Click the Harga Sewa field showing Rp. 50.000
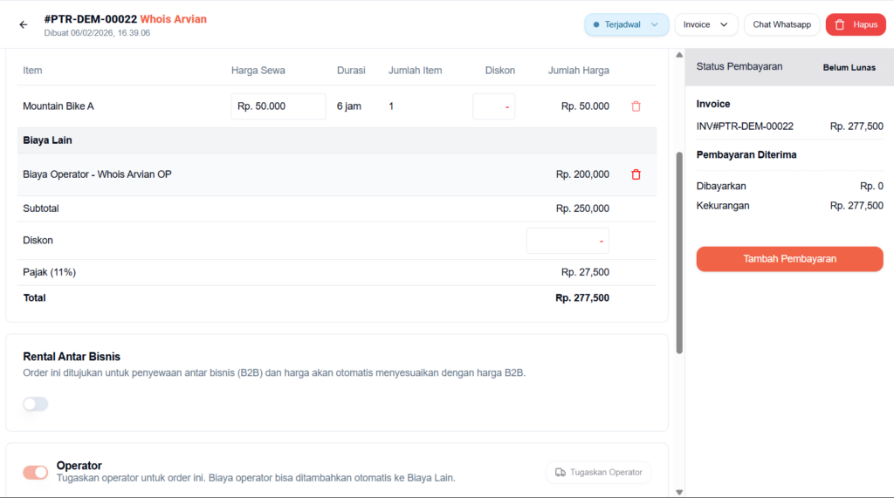The height and width of the screenshot is (498, 894). [x=279, y=106]
